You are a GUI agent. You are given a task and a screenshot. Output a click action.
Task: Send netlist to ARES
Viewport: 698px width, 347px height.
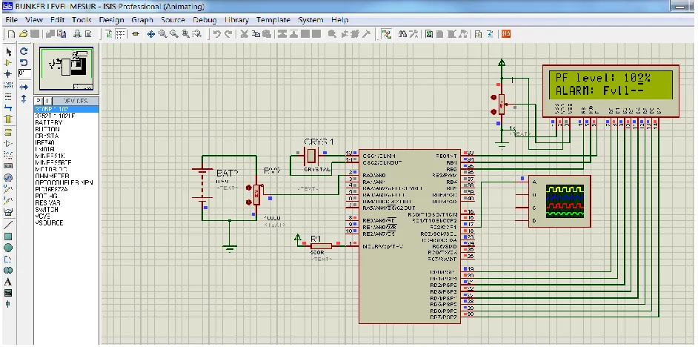(x=505, y=34)
